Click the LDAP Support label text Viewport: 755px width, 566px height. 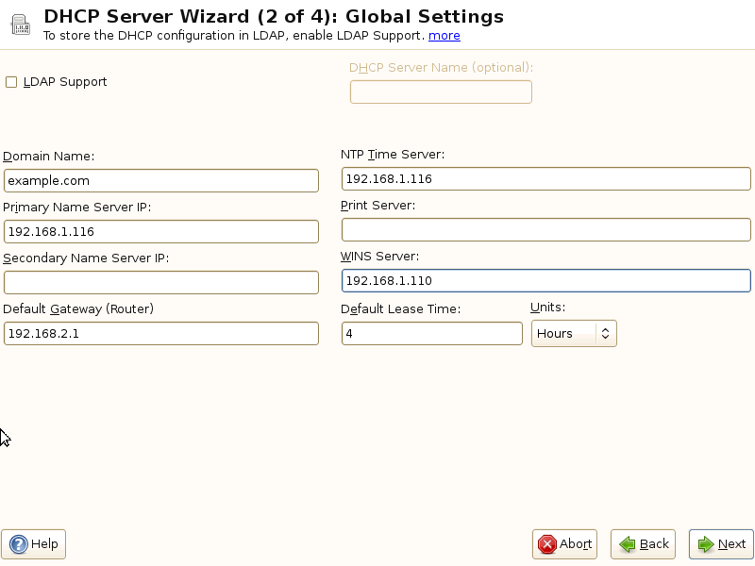[x=65, y=82]
